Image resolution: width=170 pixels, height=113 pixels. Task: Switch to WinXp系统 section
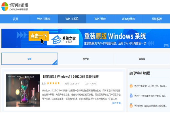tap(128, 19)
